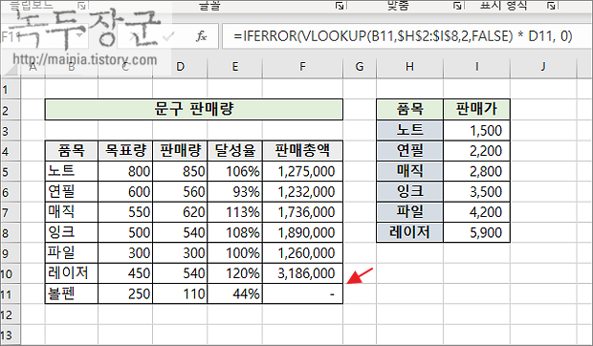Click the 달성율 header cell
Image resolution: width=593 pixels, height=346 pixels.
tap(235, 151)
